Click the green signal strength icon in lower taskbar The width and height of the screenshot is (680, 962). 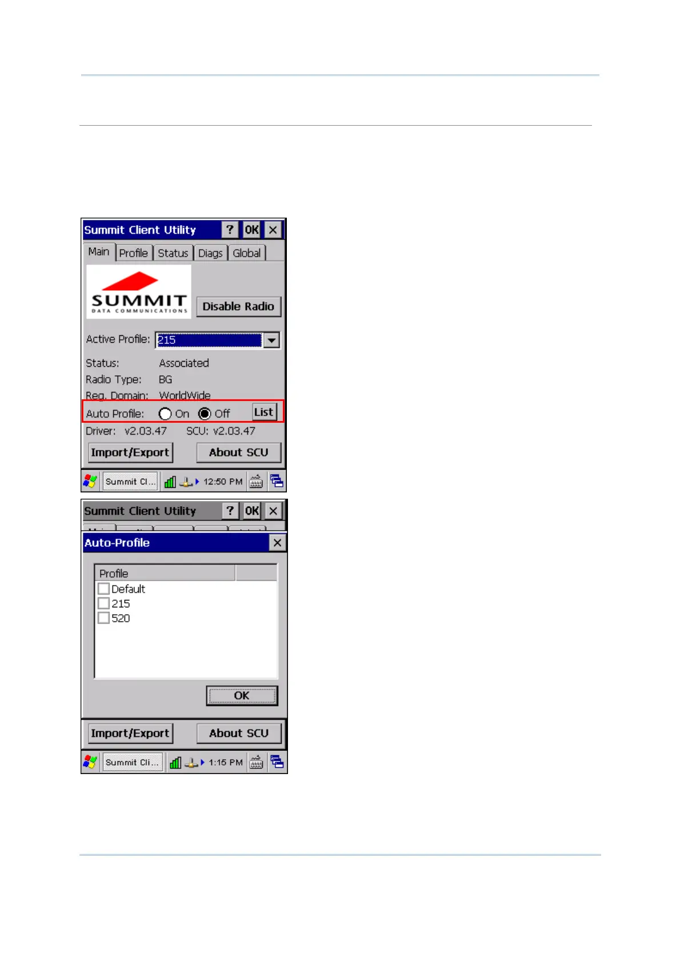pos(175,763)
